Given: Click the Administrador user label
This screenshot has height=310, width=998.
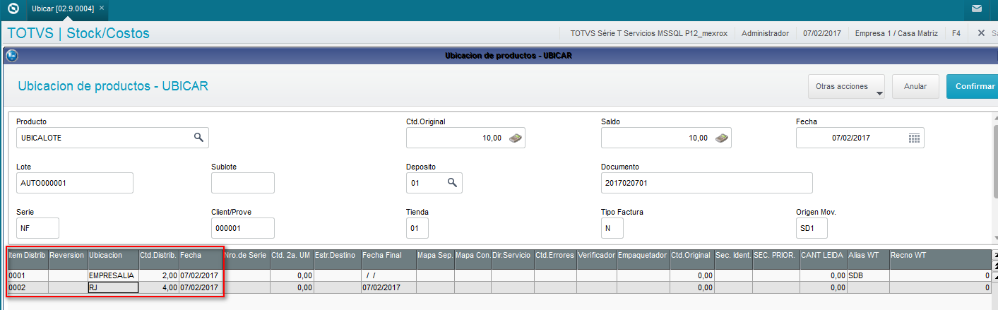Looking at the screenshot, I should pos(765,33).
